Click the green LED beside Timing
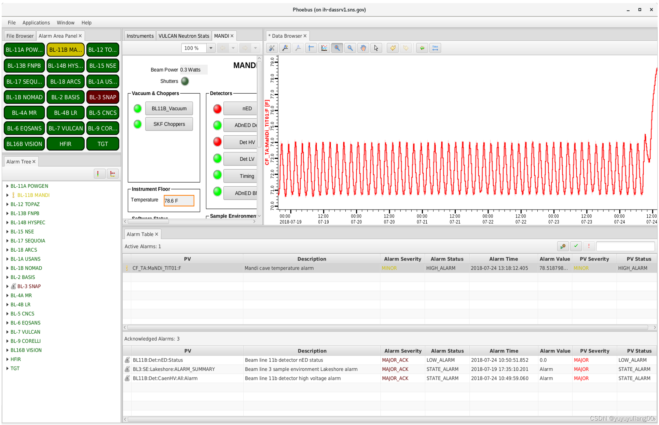This screenshot has width=659, height=425. pyautogui.click(x=217, y=175)
